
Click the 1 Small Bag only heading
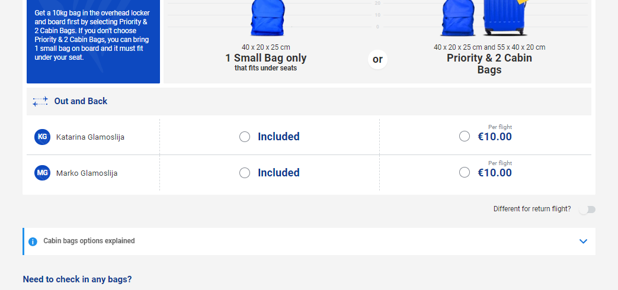click(x=265, y=58)
